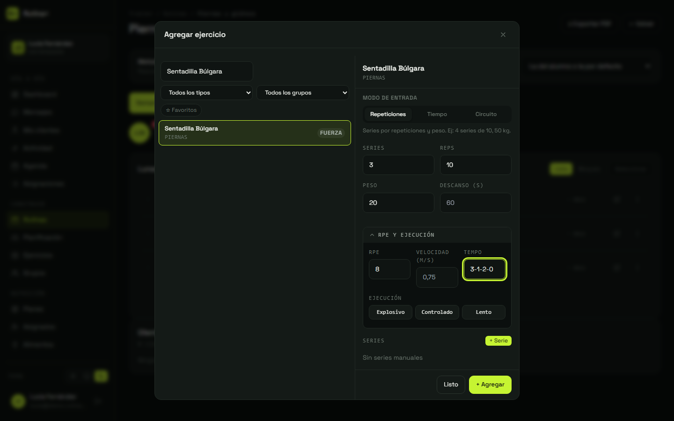Toggle the Favoritos filter
The height and width of the screenshot is (421, 674).
coord(181,110)
